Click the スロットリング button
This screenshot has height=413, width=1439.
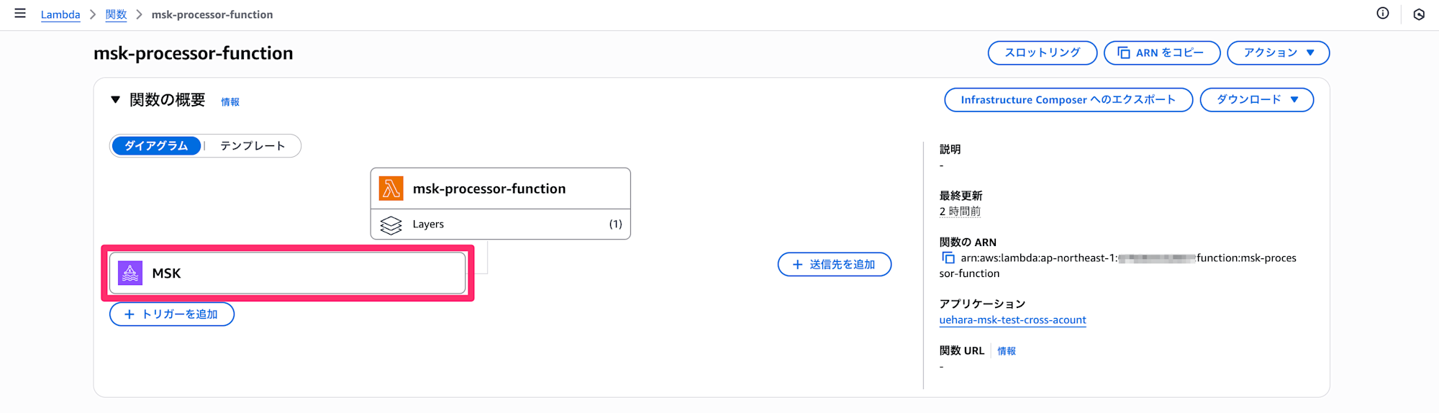click(x=1042, y=53)
